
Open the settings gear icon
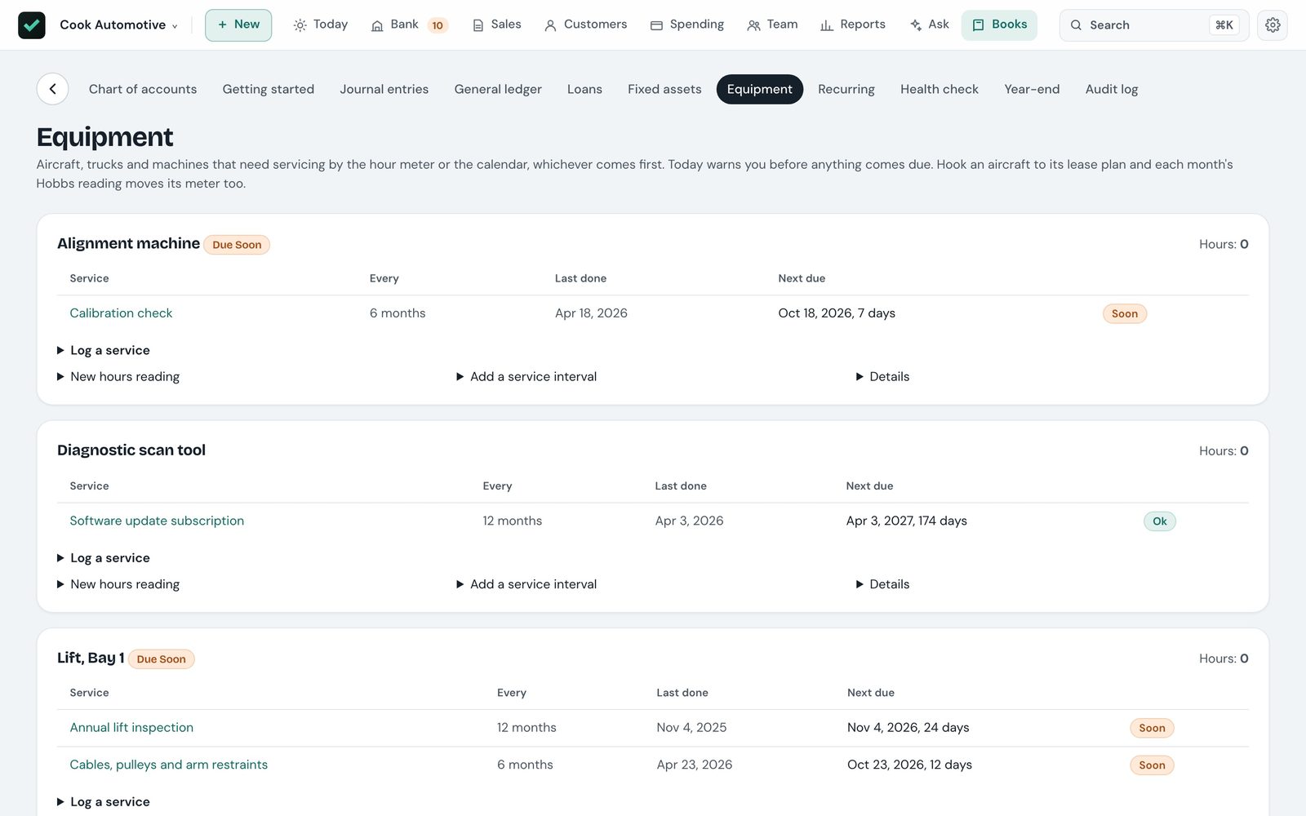point(1273,25)
